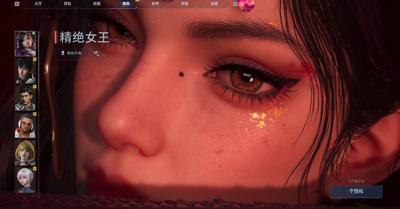Screen dimensions: 400x209
Task: Click the Q key navigation icon
Action: [x=17, y=4]
